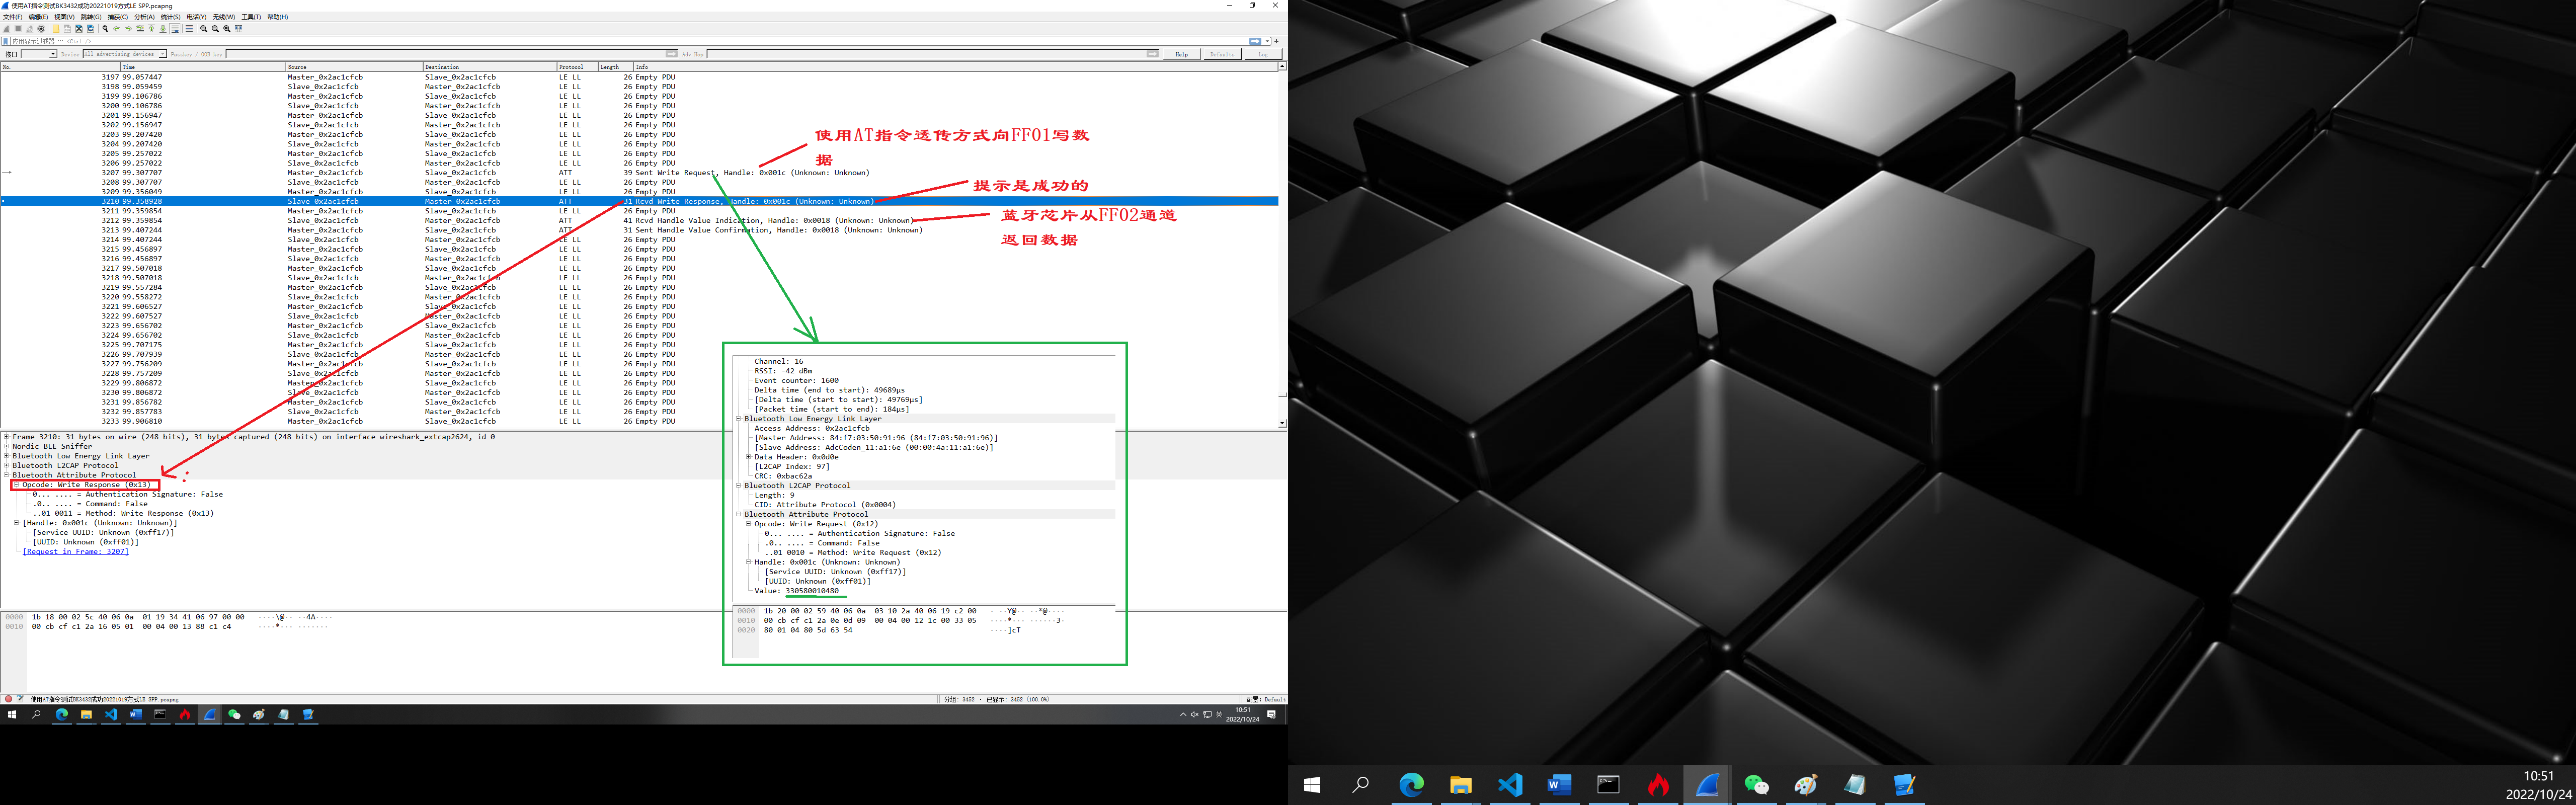Zoom in the packet text
Screen dimensions: 2576x805
204,29
